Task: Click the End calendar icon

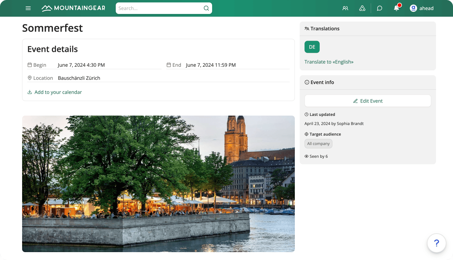Action: [169, 65]
